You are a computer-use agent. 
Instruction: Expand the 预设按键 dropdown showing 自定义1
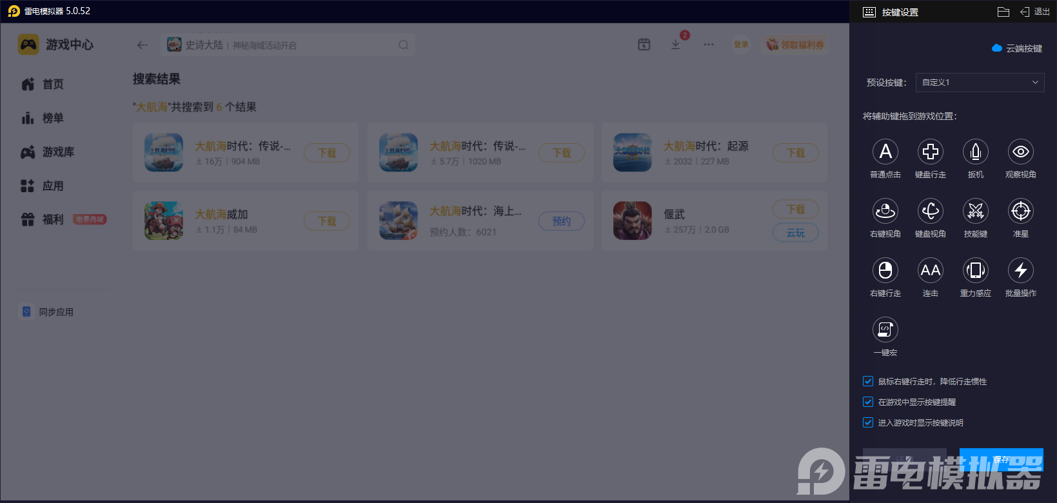coord(980,83)
